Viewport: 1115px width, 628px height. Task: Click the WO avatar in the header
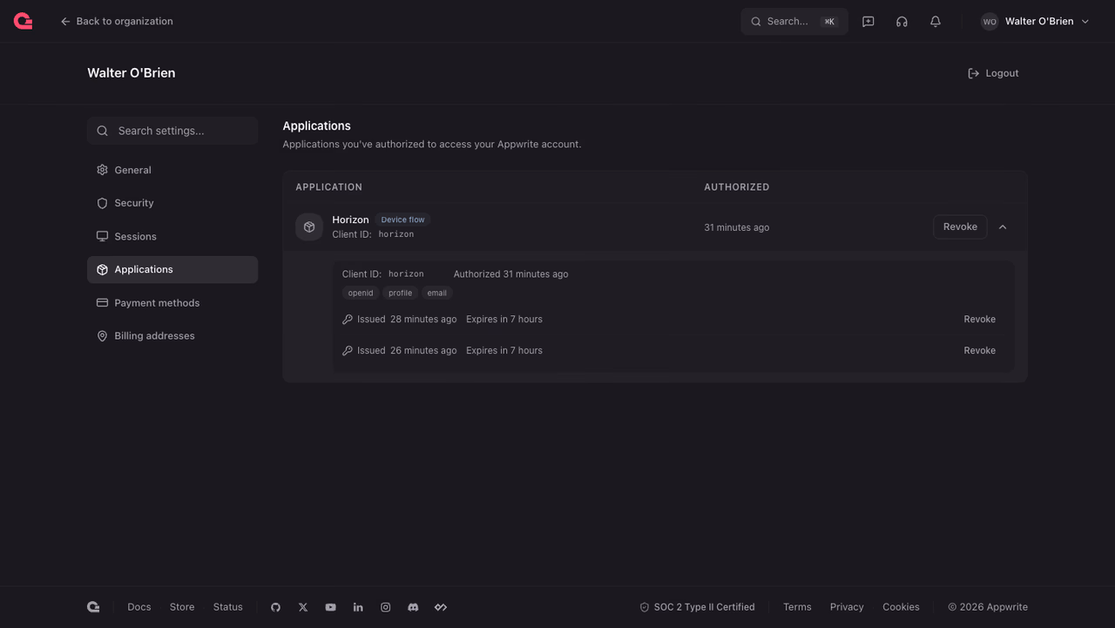click(x=990, y=22)
